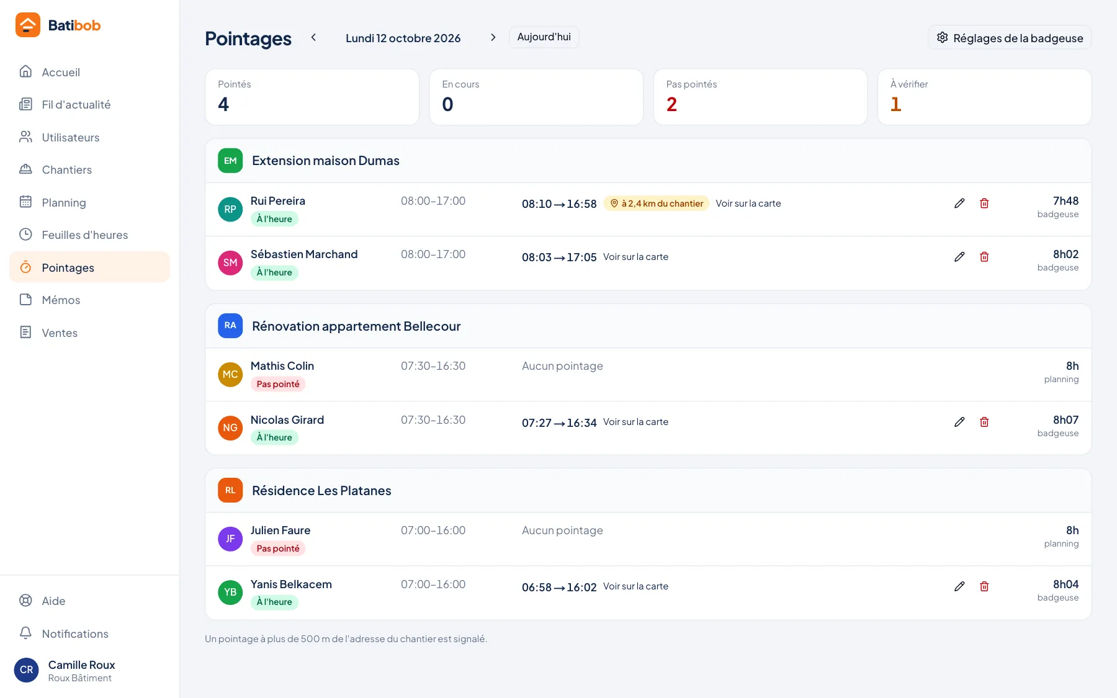Click Mathis Colin's MC avatar
Image resolution: width=1117 pixels, height=698 pixels.
point(230,374)
